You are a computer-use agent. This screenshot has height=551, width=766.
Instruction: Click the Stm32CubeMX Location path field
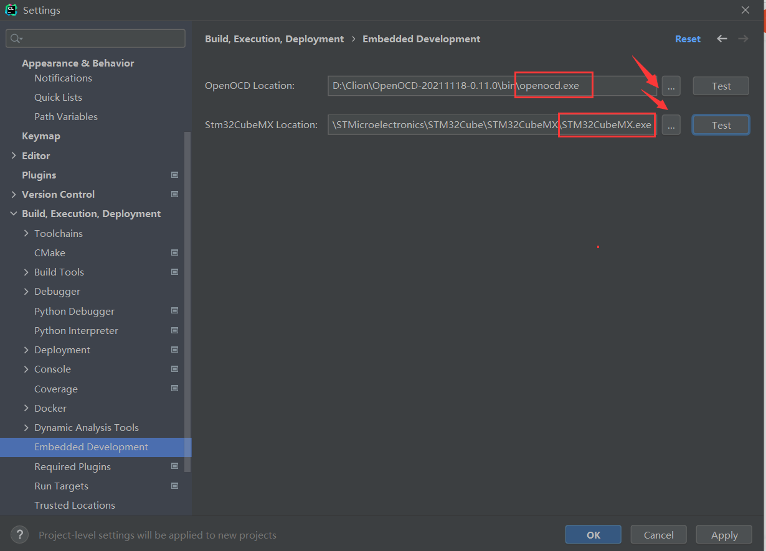pos(493,125)
